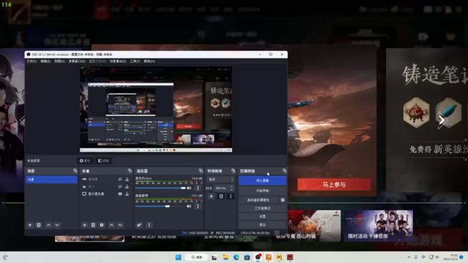Image resolution: width=468 pixels, height=263 pixels.
Task: Mute the 桌面音频 speaker icon
Action: point(189,206)
